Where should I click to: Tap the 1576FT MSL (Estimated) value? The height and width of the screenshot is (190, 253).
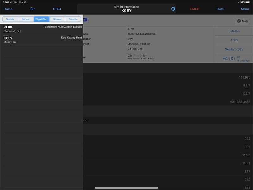(141, 34)
